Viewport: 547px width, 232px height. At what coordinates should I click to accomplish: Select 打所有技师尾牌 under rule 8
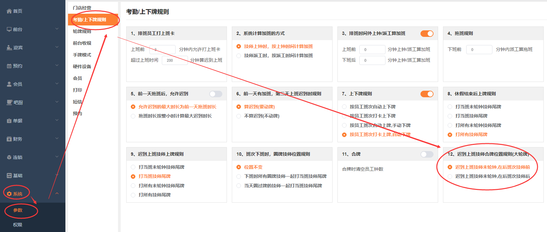468,134
